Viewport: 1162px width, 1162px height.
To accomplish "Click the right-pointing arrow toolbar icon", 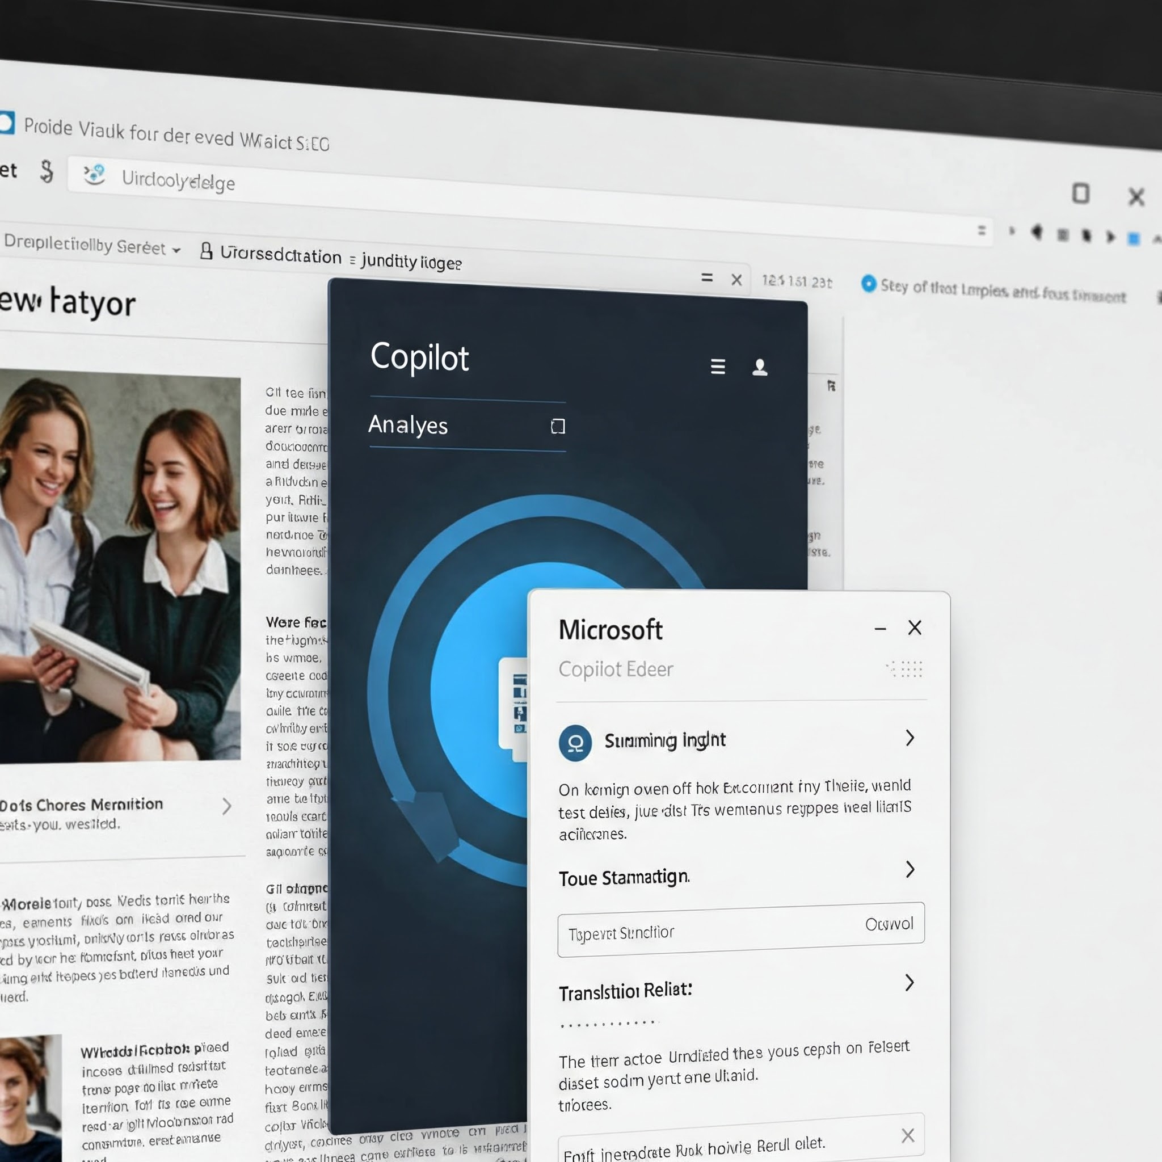I will (1110, 237).
